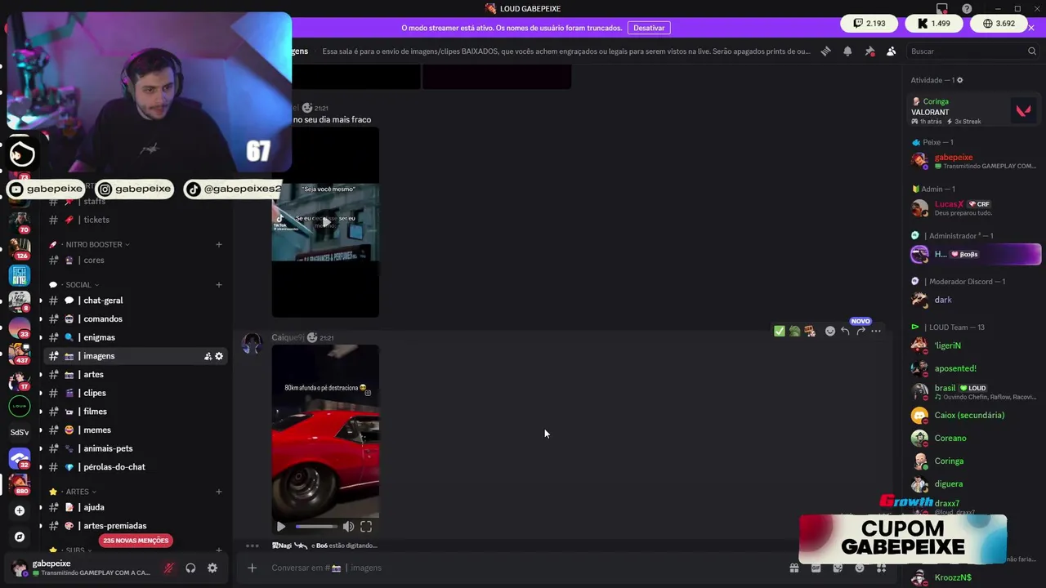Open gabepeixe user panel avatar
The width and height of the screenshot is (1046, 588).
point(18,568)
